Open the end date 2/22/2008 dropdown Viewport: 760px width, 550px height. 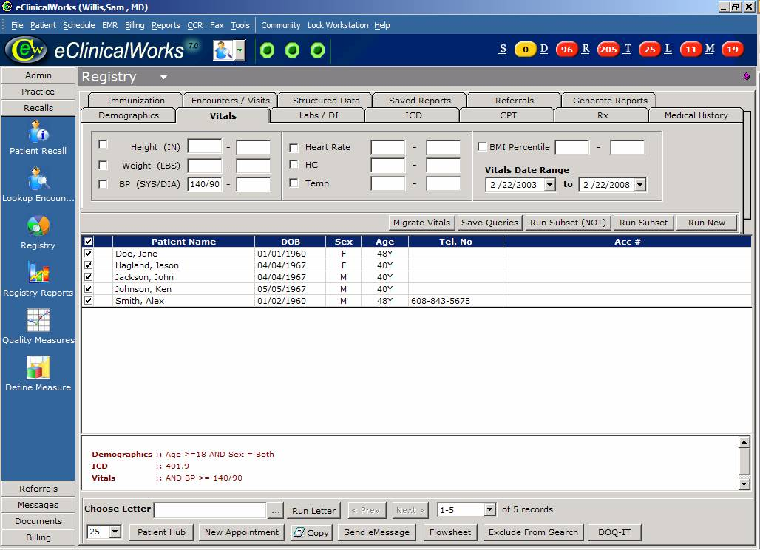tap(639, 185)
